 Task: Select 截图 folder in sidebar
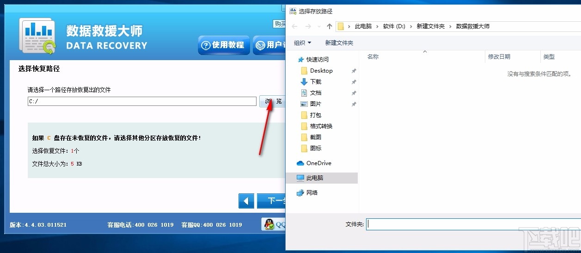point(316,137)
